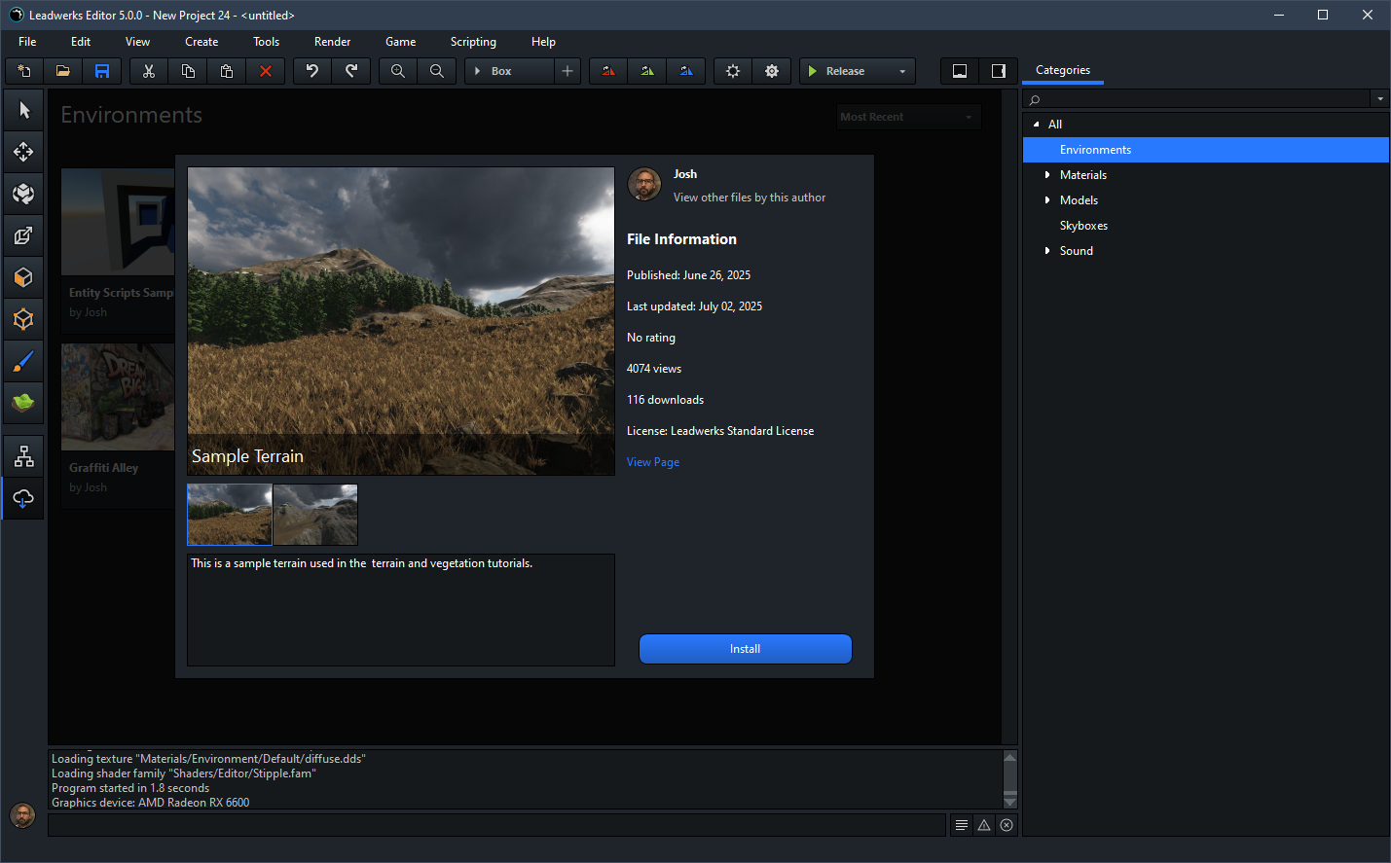Click the scissors cut icon
This screenshot has height=863, width=1391.
click(x=149, y=71)
